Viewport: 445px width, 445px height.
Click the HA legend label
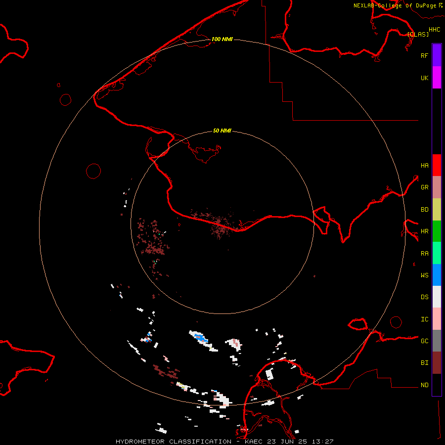click(424, 165)
